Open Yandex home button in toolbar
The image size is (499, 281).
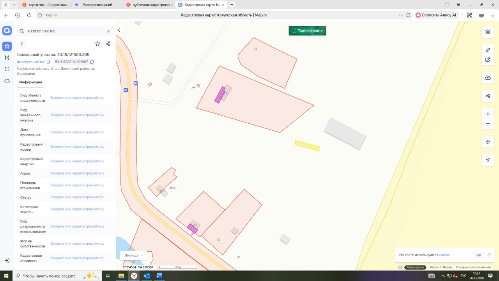click(x=18, y=15)
